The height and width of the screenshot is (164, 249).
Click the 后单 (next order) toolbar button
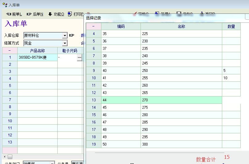35,14
